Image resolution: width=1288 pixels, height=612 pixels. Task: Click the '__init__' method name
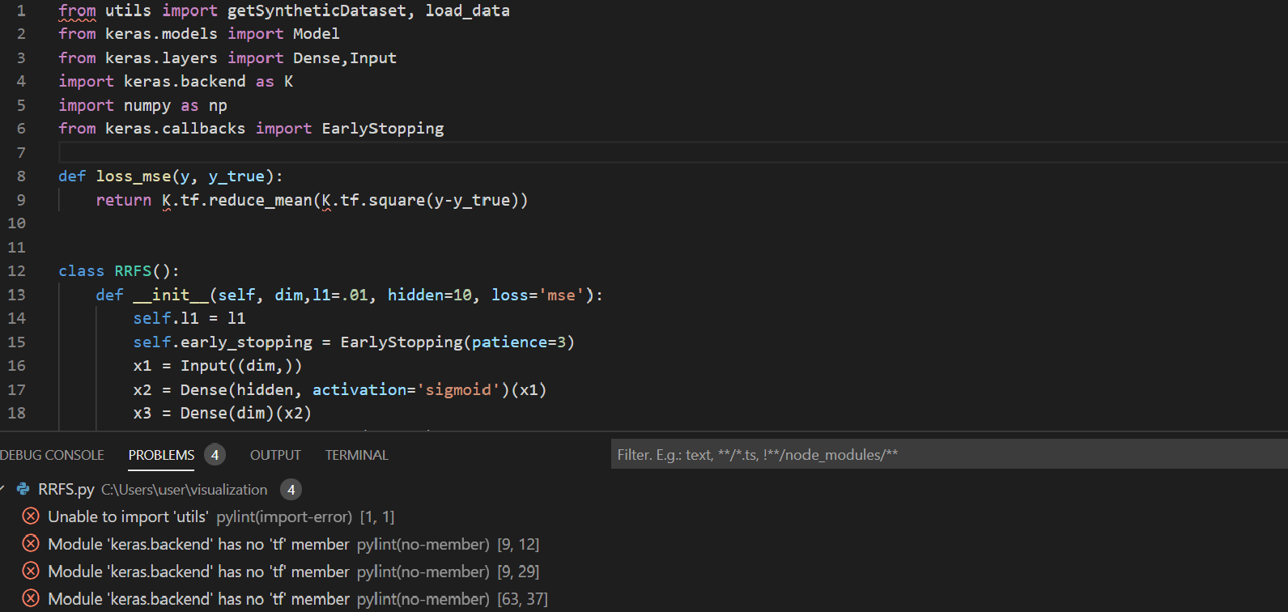pyautogui.click(x=171, y=295)
